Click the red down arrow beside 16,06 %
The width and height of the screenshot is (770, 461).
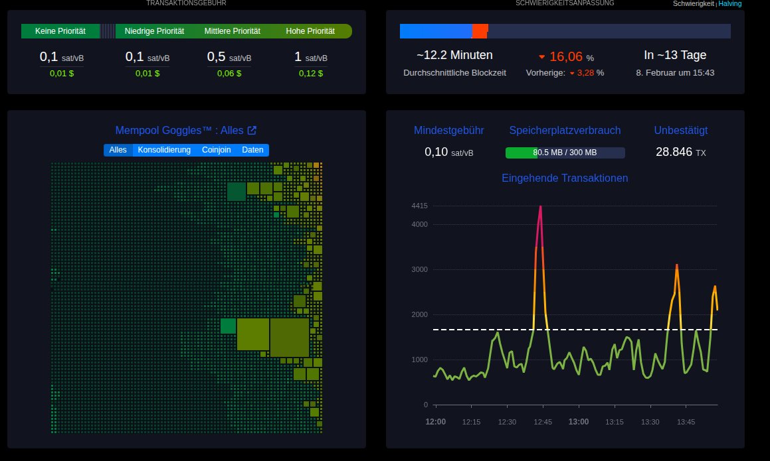pyautogui.click(x=541, y=58)
